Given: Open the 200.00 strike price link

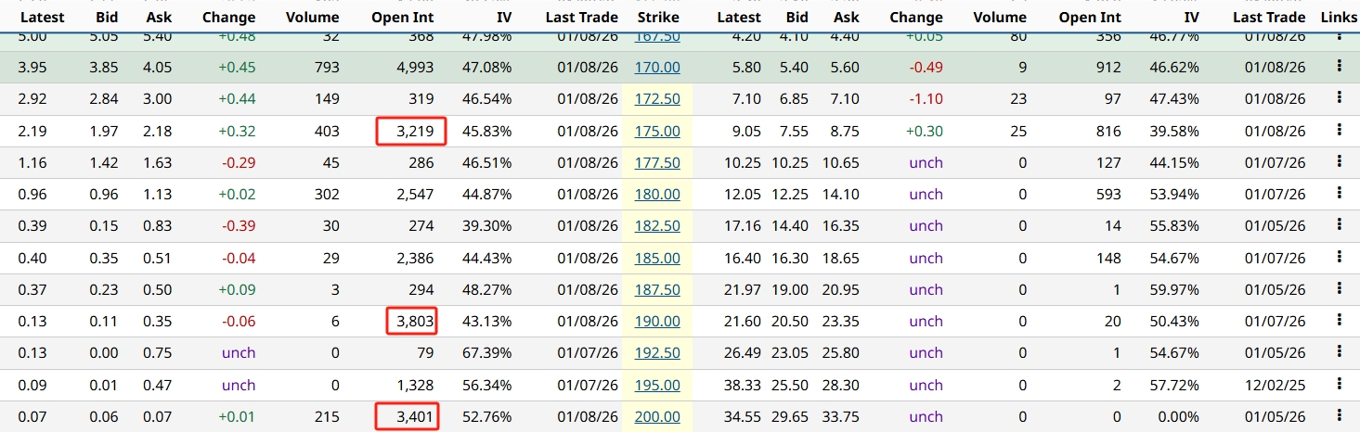Looking at the screenshot, I should (657, 417).
